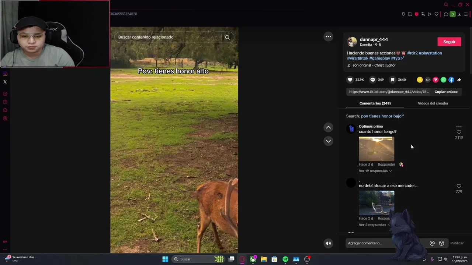
Task: Open the #viraltiktok hashtag
Action: click(358, 58)
